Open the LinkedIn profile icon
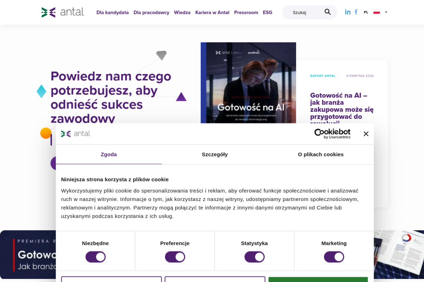This screenshot has height=282, width=424. (347, 12)
